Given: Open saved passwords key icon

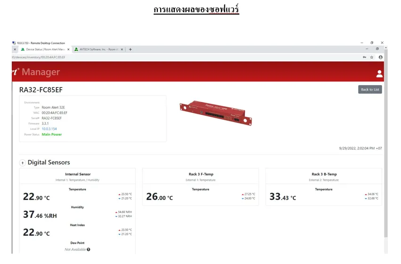Looking at the screenshot, I should (364, 57).
